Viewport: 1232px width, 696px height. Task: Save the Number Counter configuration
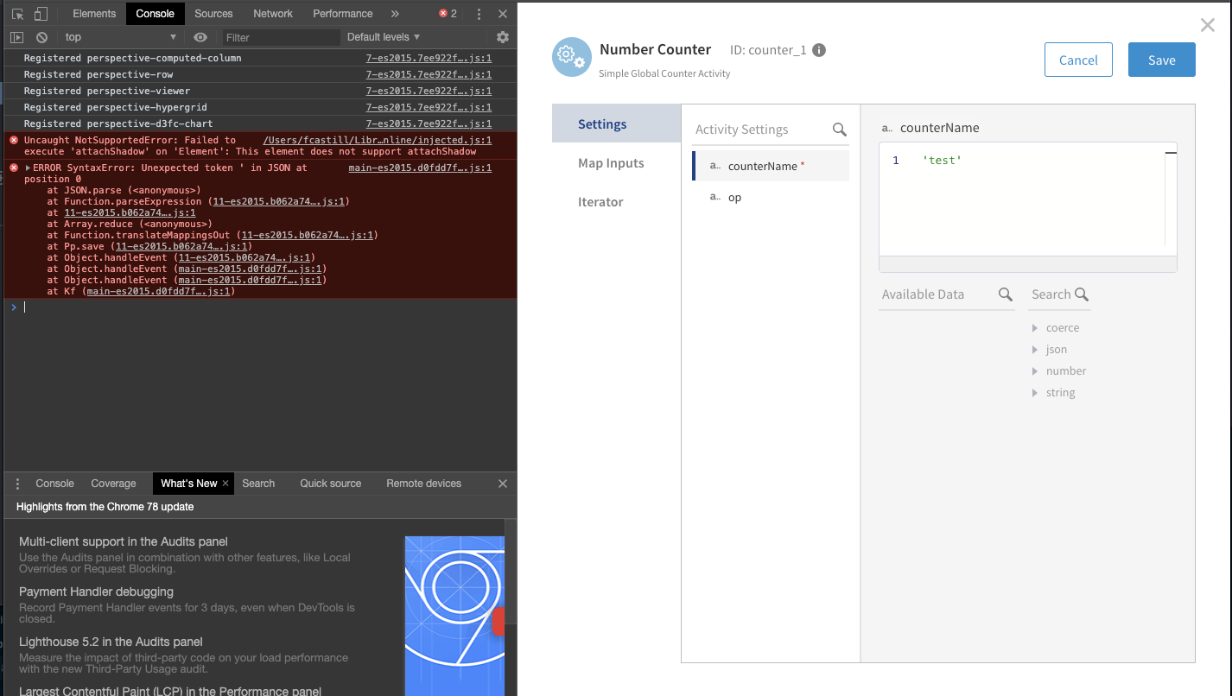point(1160,60)
